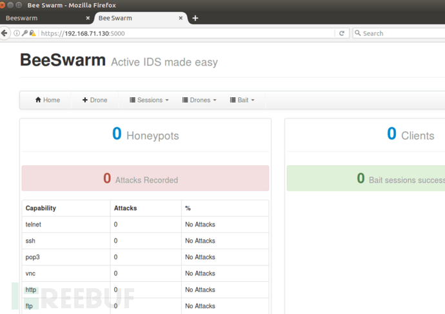Click the Bait sessions green panel
The image size is (445, 314).
(x=366, y=178)
